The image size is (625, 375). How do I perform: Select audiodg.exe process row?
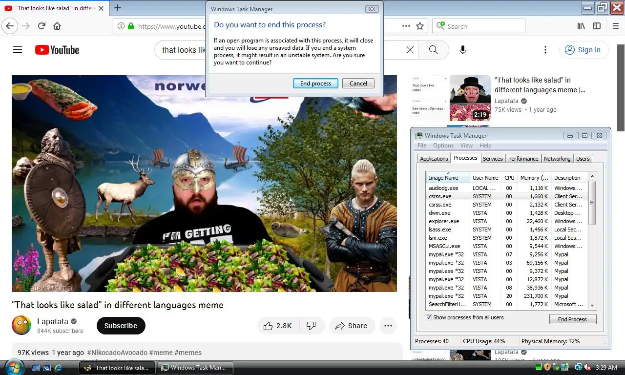[x=507, y=188]
